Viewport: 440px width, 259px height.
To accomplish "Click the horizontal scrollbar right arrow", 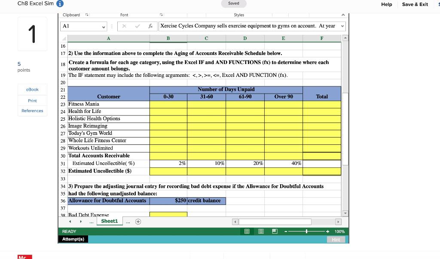I will point(339,222).
